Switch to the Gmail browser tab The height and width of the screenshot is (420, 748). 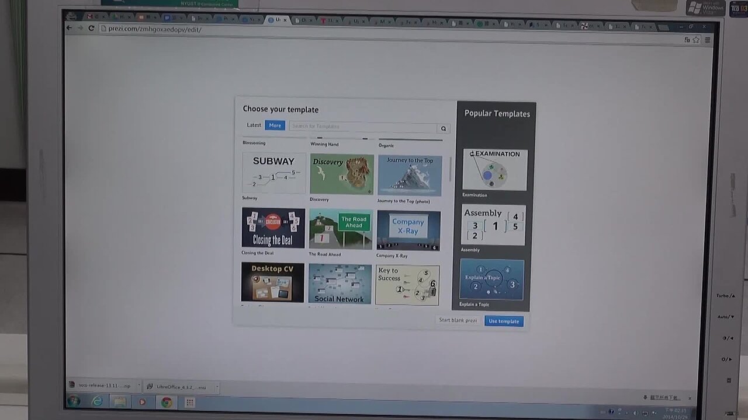96,16
